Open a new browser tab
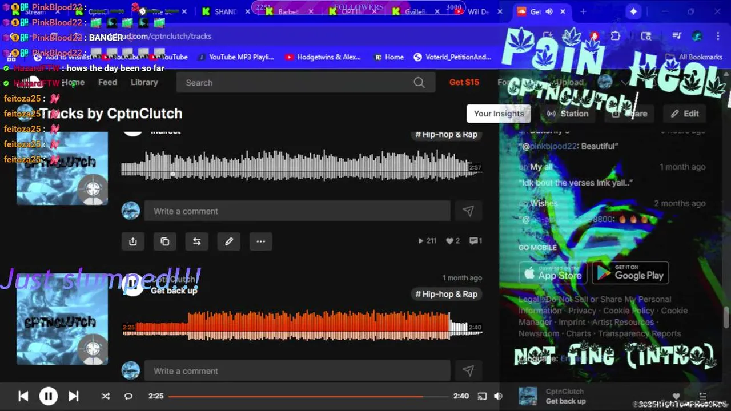The height and width of the screenshot is (411, 731). point(583,11)
